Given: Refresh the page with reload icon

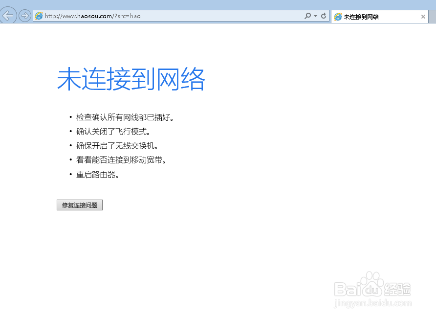Looking at the screenshot, I should [x=324, y=16].
